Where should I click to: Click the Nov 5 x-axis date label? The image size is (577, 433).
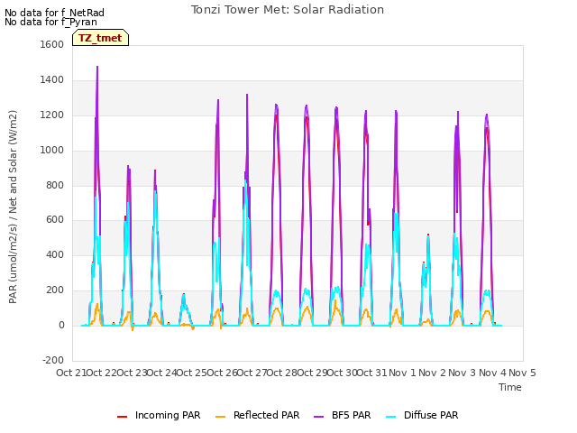click(523, 373)
